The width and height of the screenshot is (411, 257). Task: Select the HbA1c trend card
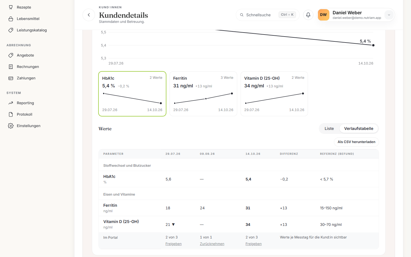click(132, 94)
